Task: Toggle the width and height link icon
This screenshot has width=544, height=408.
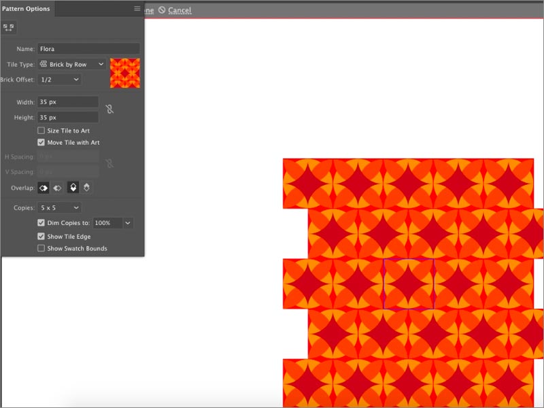Action: [109, 109]
